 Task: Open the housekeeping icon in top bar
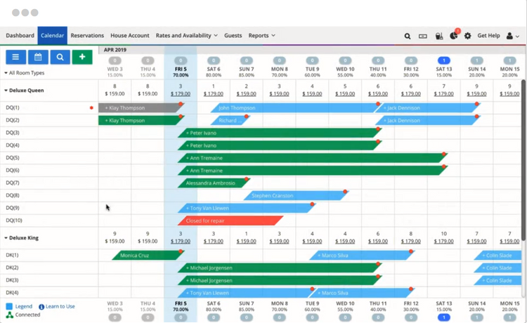439,36
